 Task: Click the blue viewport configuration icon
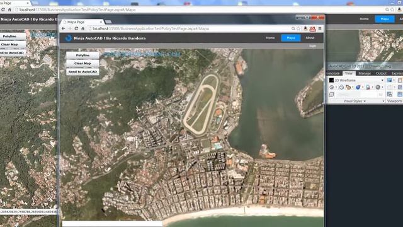[389, 80]
